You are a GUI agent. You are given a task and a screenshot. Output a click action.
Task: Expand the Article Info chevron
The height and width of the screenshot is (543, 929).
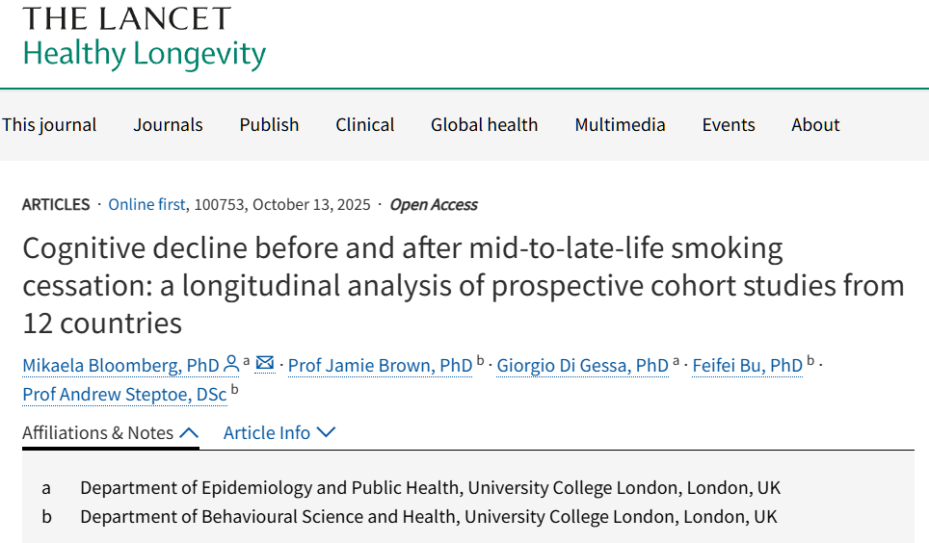(x=326, y=432)
